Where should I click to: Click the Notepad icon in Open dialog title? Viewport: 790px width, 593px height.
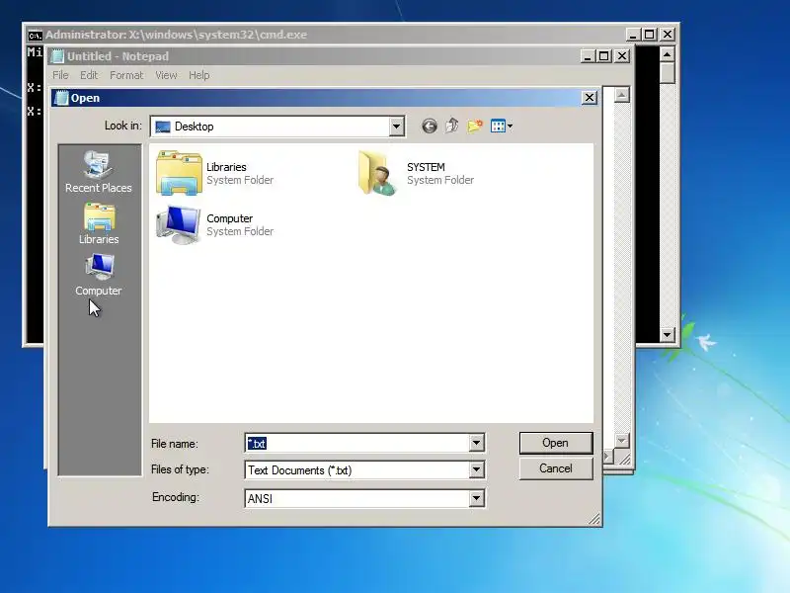[x=61, y=98]
